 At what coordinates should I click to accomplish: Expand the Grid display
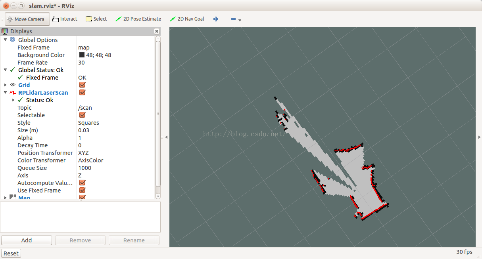(5, 85)
